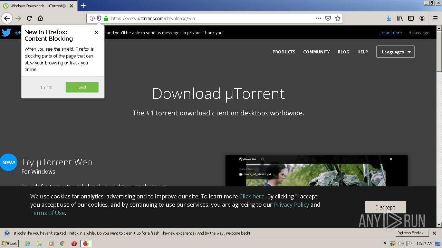The width and height of the screenshot is (442, 248).
Task: Click the Action Center flag tray icon
Action: [409, 244]
